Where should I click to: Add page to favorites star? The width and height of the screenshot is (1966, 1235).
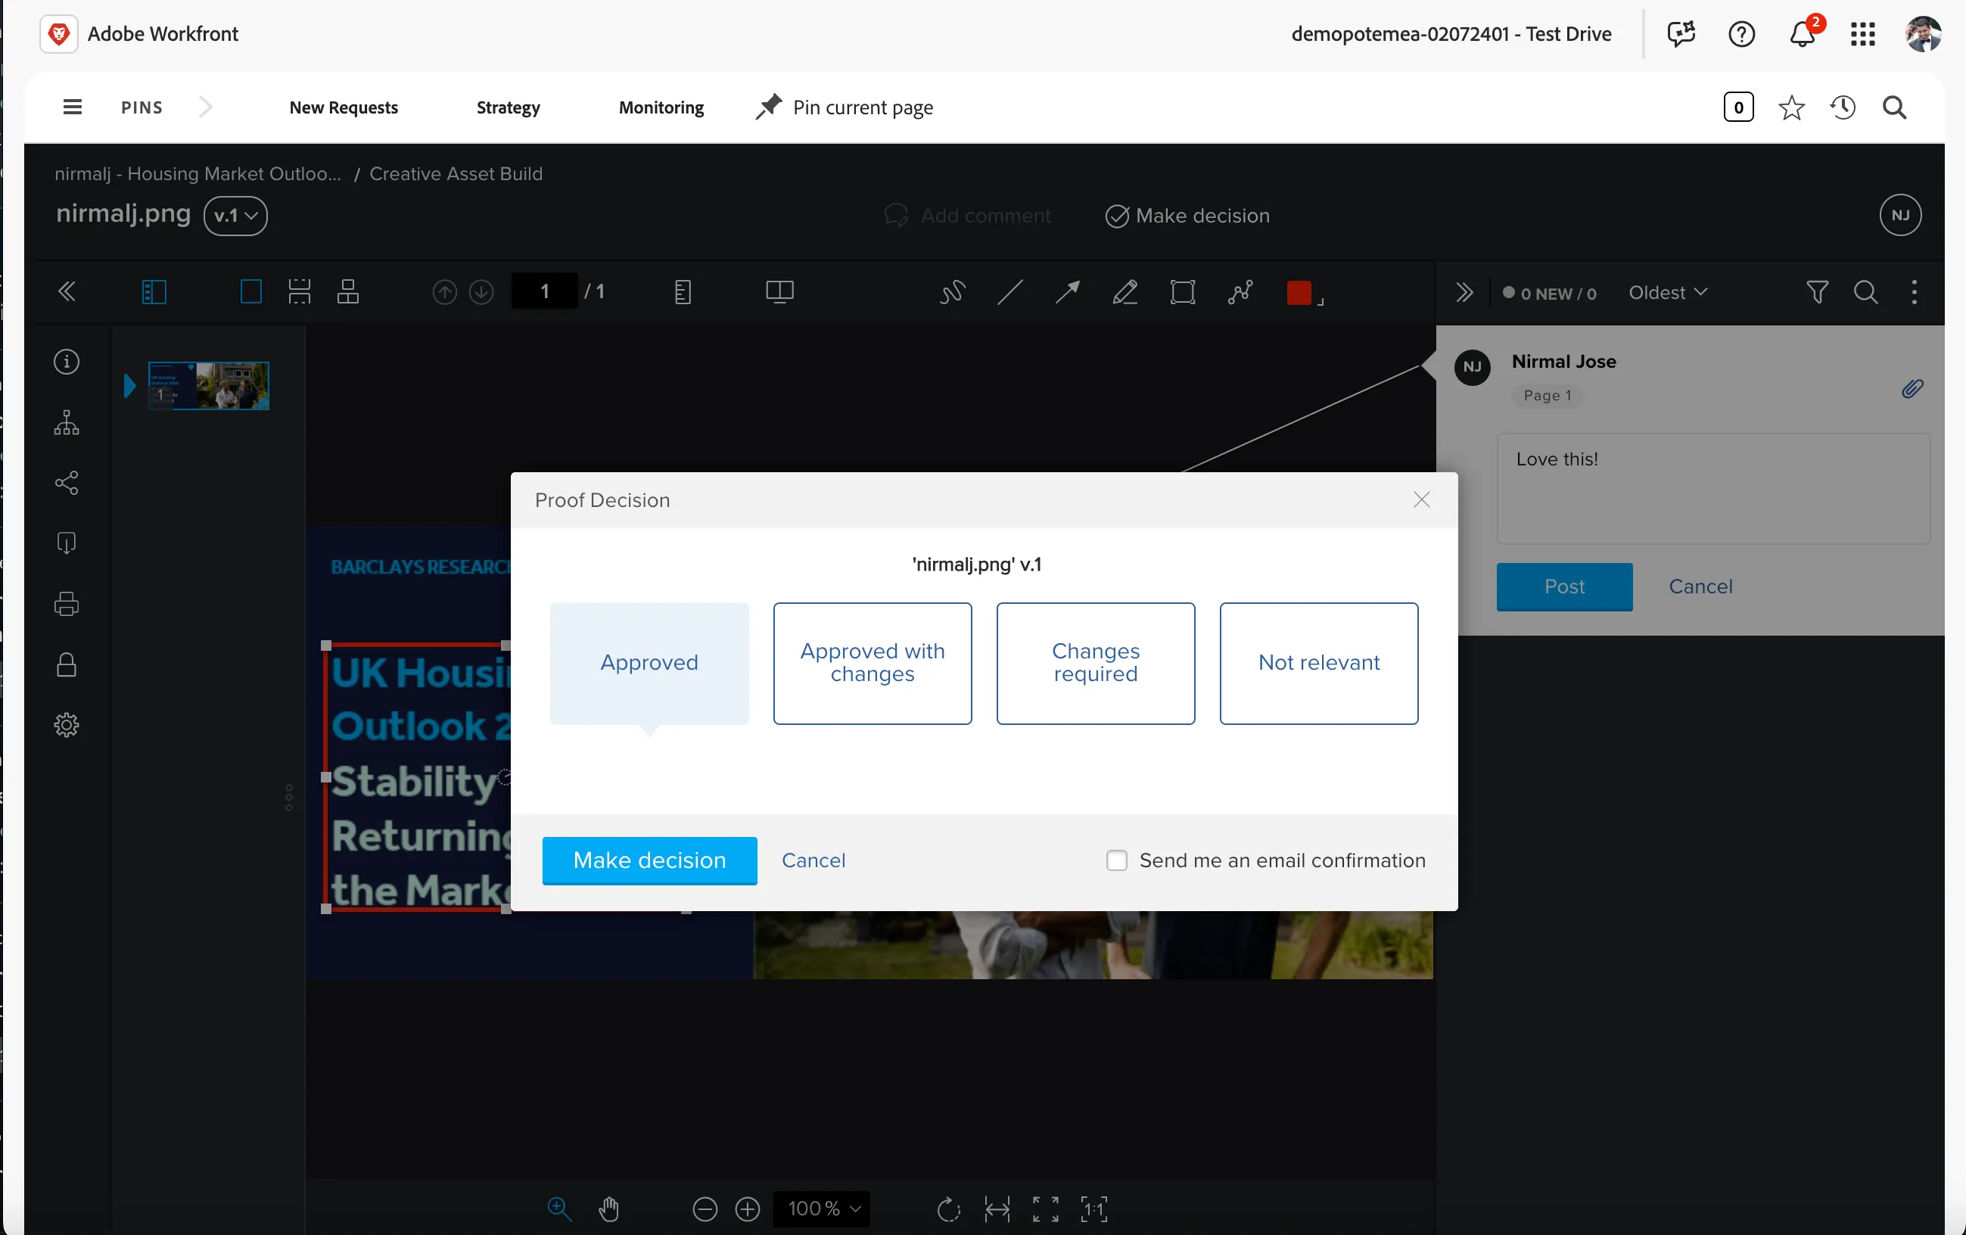coord(1791,107)
